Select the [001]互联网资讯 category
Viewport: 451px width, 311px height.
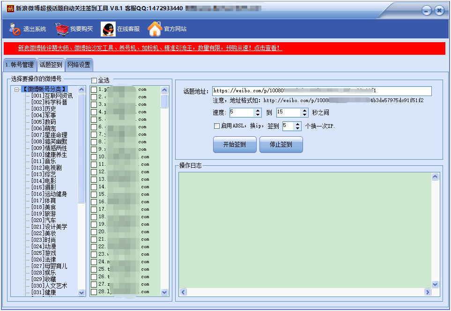pyautogui.click(x=52, y=96)
